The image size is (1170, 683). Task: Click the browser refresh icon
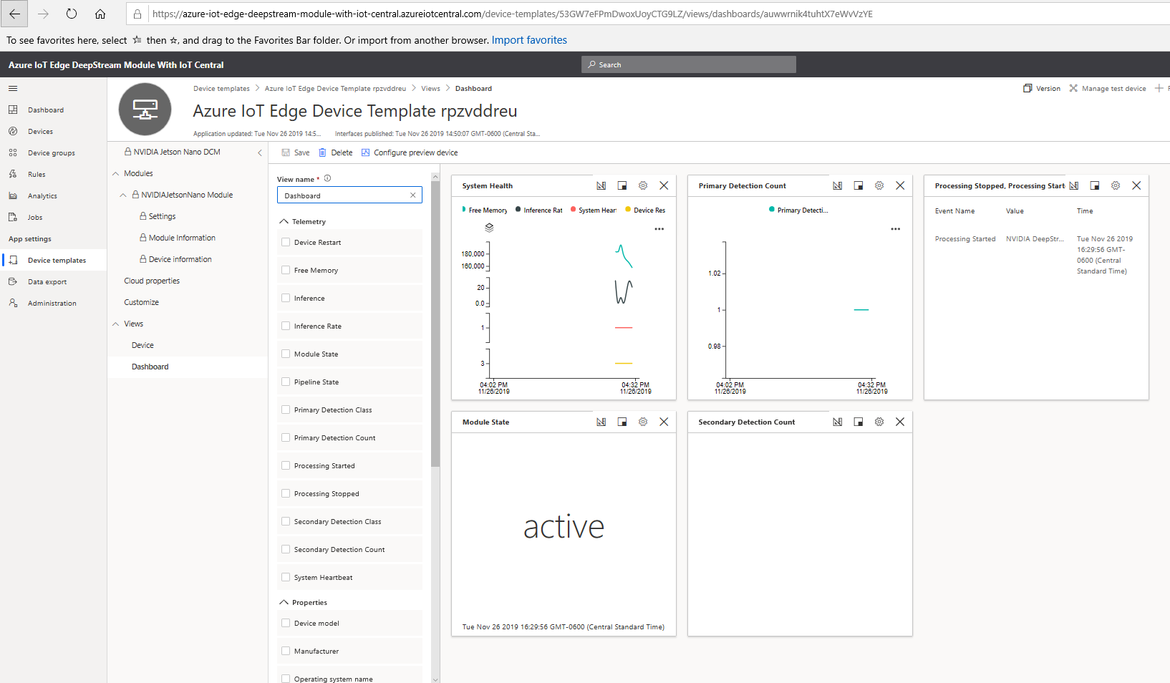72,14
